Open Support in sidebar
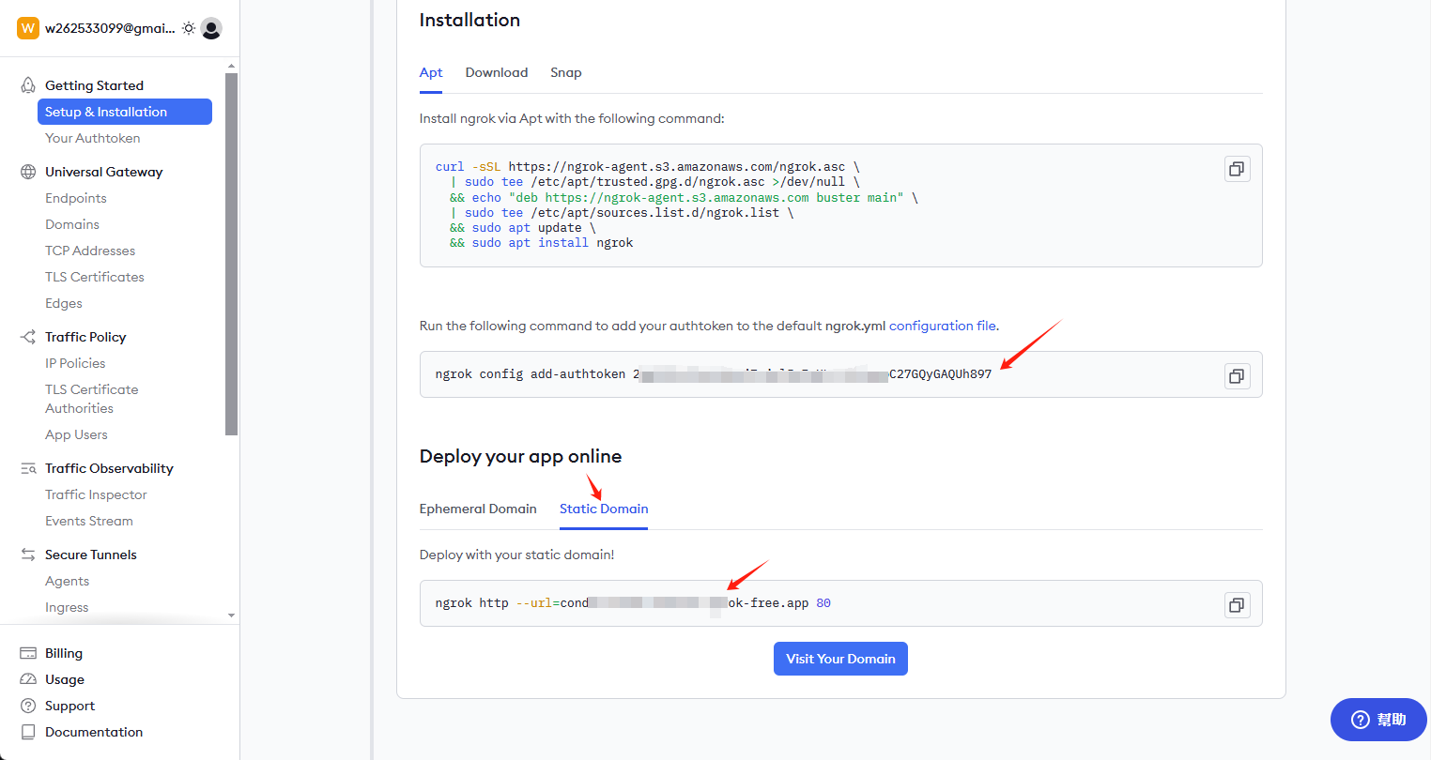The width and height of the screenshot is (1431, 760). (69, 706)
